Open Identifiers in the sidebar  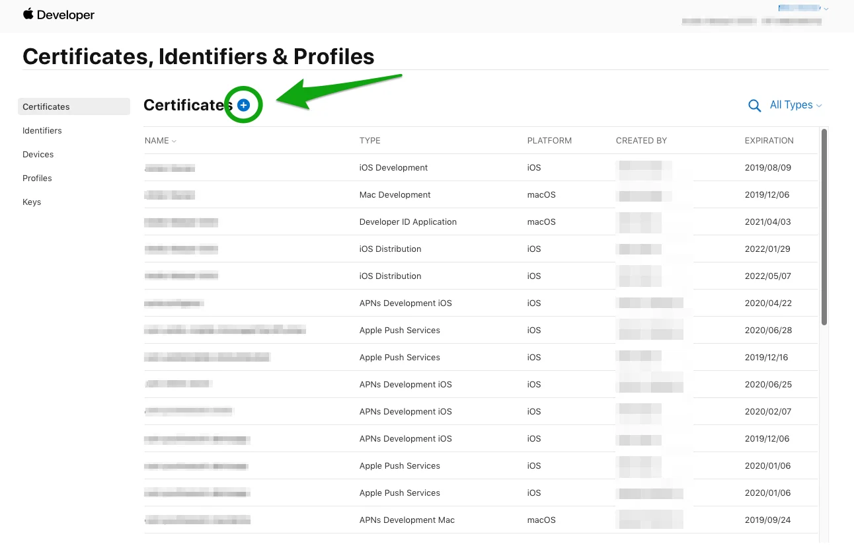tap(42, 130)
